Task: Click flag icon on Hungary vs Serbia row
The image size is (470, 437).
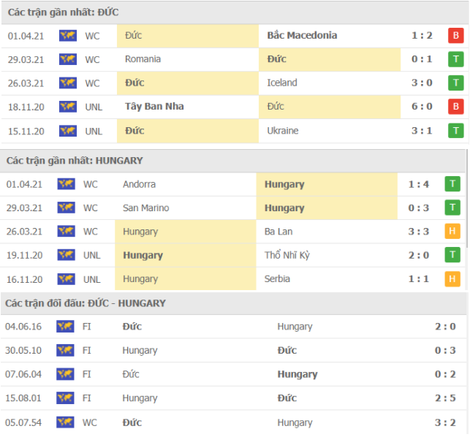Action: 67,279
